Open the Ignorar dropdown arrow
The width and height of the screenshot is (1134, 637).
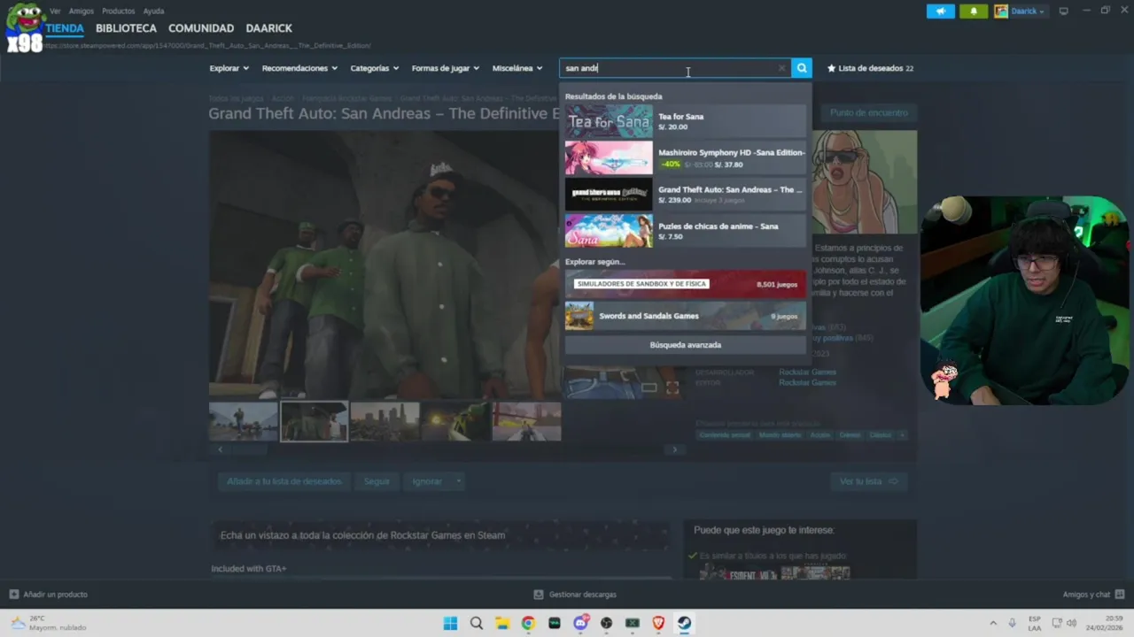458,481
